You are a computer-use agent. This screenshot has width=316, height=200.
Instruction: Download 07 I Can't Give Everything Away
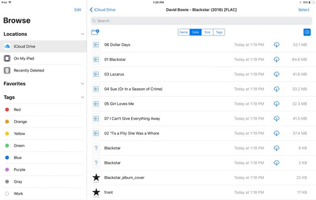point(276,118)
